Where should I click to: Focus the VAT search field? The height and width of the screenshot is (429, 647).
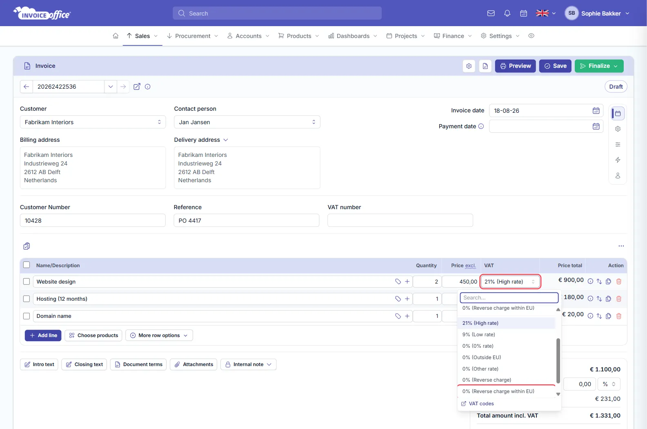(x=509, y=297)
